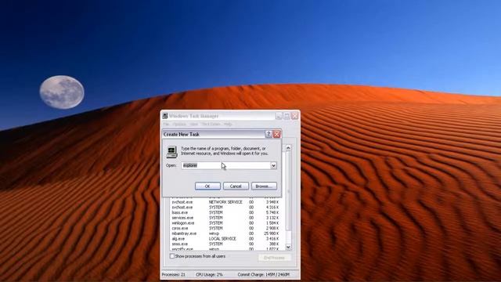Click Commit Charge status bar entry
Screen dimensions: 501x282
click(264, 274)
